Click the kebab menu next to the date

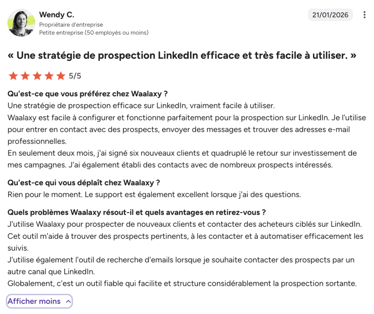coord(364,15)
